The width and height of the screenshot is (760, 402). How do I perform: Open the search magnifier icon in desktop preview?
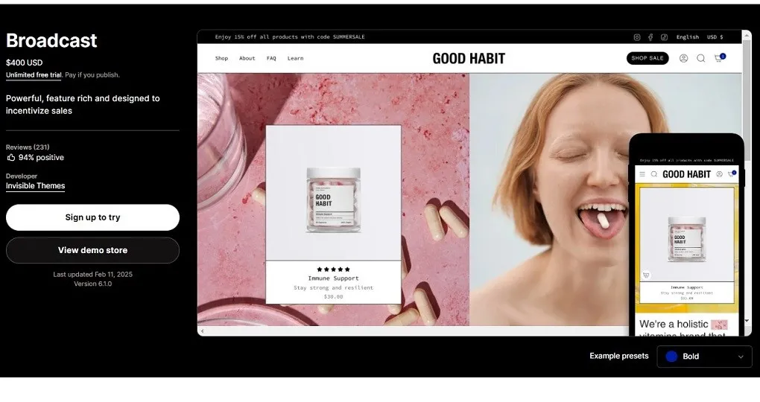click(x=701, y=58)
